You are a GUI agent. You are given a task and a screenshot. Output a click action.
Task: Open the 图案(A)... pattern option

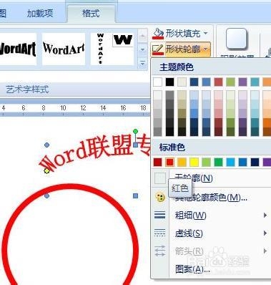pyautogui.click(x=211, y=269)
